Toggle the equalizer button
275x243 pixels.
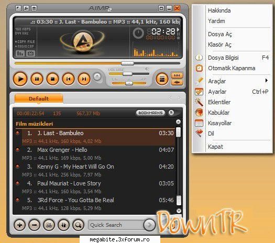click(177, 75)
